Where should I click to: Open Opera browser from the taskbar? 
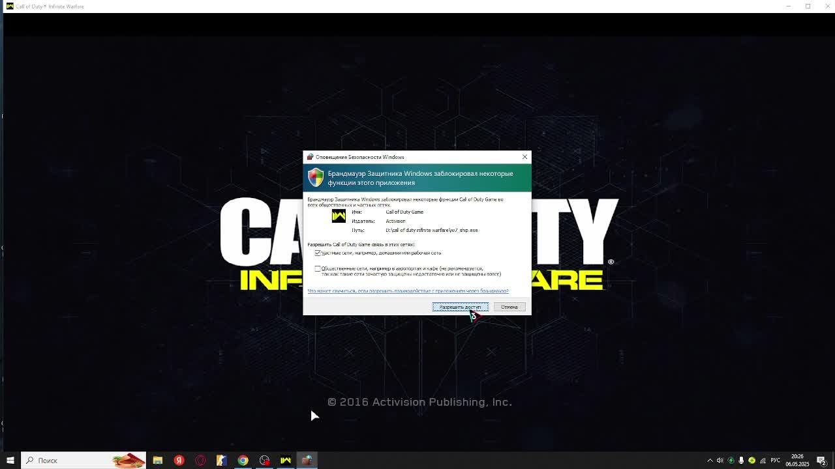pyautogui.click(x=200, y=461)
